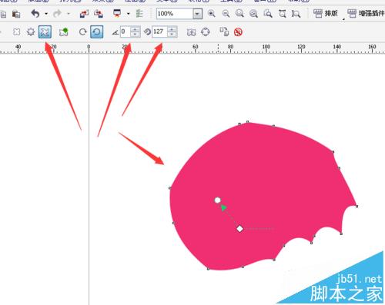Decrease complete rotations with down arrow
The width and height of the screenshot is (385, 305).
click(136, 35)
